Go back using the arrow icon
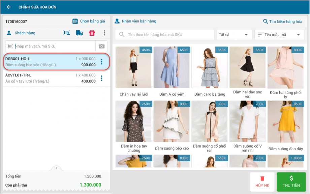 click(9, 7)
